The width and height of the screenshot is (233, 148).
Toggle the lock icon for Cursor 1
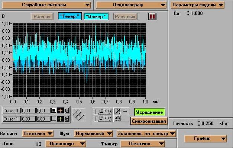click(x=67, y=119)
